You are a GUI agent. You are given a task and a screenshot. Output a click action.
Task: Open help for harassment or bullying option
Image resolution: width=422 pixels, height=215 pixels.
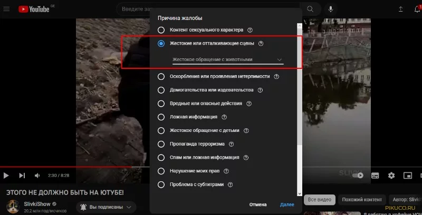(x=260, y=90)
